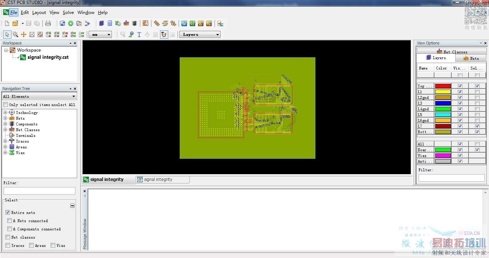489x258 pixels.
Task: Open the File menu
Action: [14, 12]
